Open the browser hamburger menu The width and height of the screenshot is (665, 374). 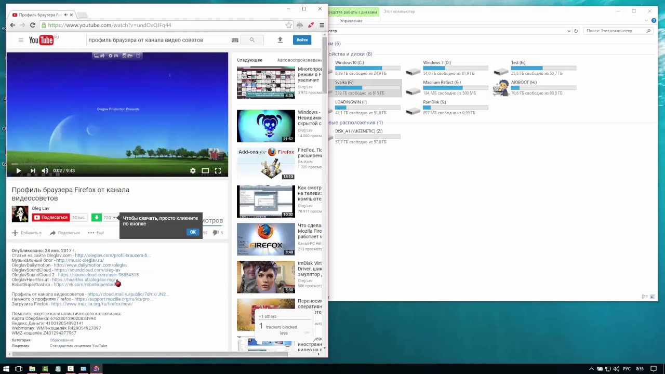[x=322, y=25]
